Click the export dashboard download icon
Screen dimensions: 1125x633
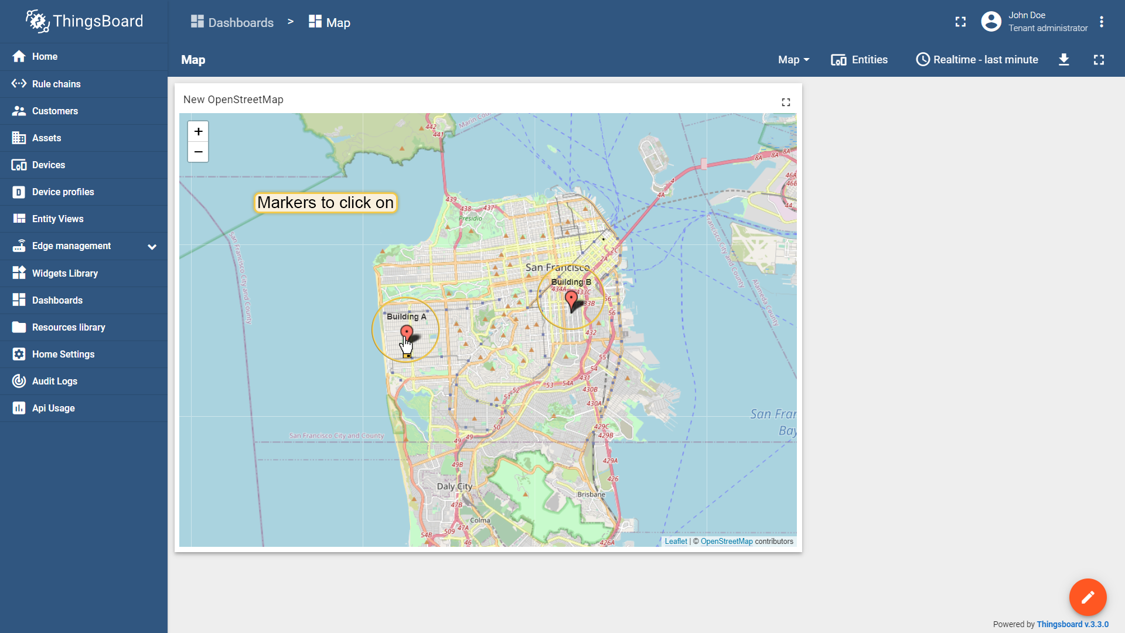(1064, 60)
